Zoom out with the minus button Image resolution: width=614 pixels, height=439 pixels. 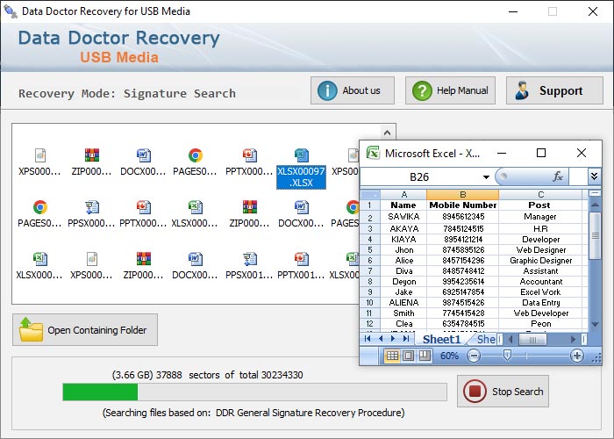(474, 356)
